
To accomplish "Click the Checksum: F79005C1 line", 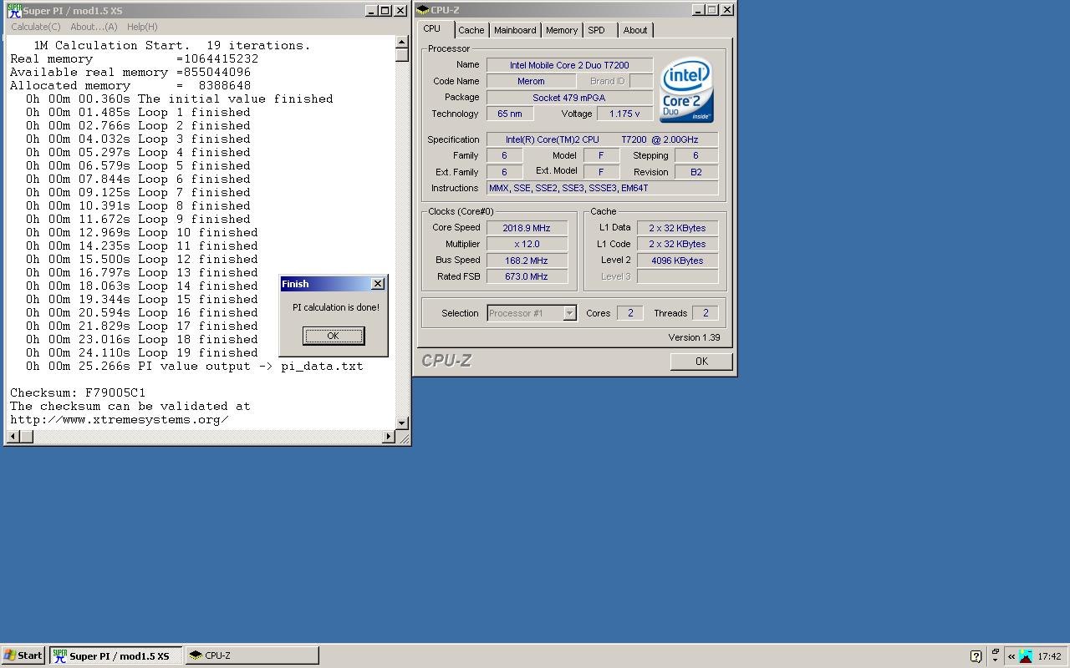I will pos(78,392).
